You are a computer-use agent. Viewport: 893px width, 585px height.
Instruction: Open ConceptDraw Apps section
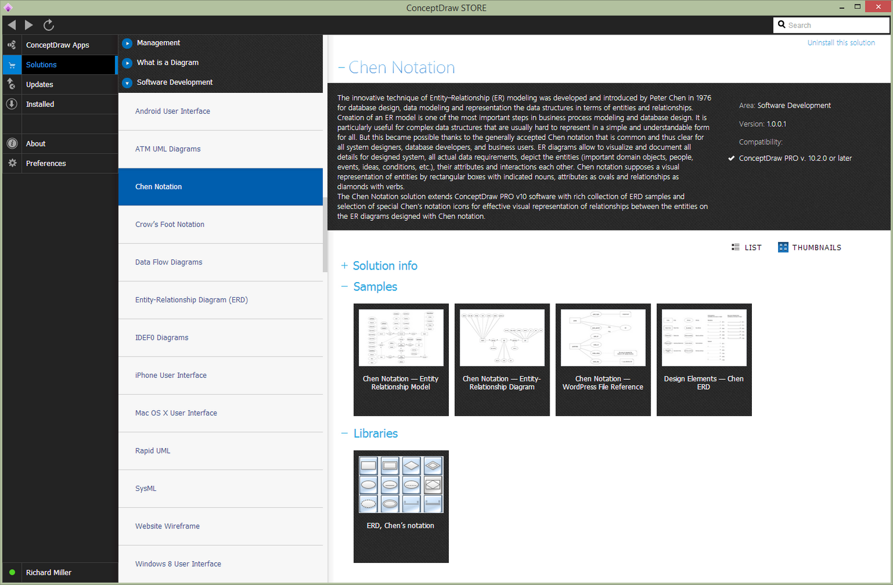pos(58,45)
